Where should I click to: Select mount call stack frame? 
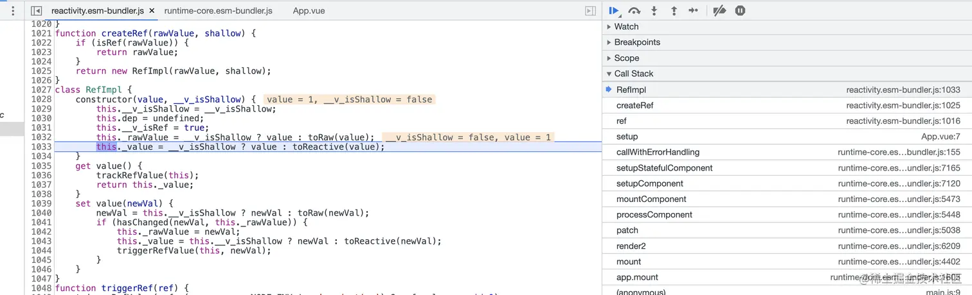(x=787, y=262)
